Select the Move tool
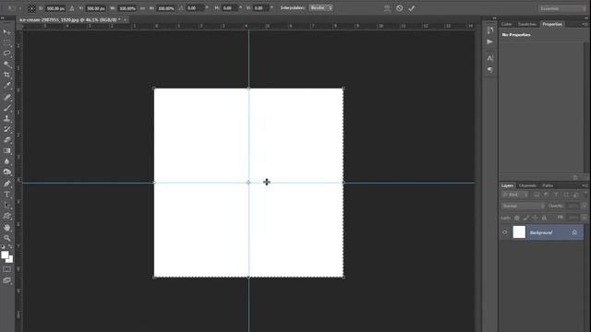Image resolution: width=591 pixels, height=332 pixels. (x=6, y=32)
